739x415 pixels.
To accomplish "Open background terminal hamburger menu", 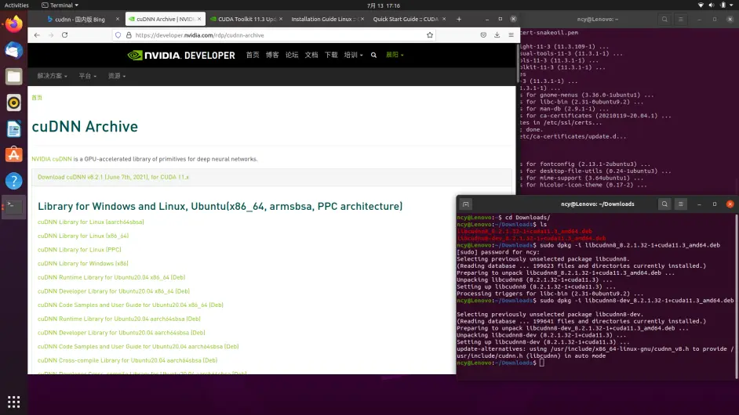I will click(x=681, y=20).
